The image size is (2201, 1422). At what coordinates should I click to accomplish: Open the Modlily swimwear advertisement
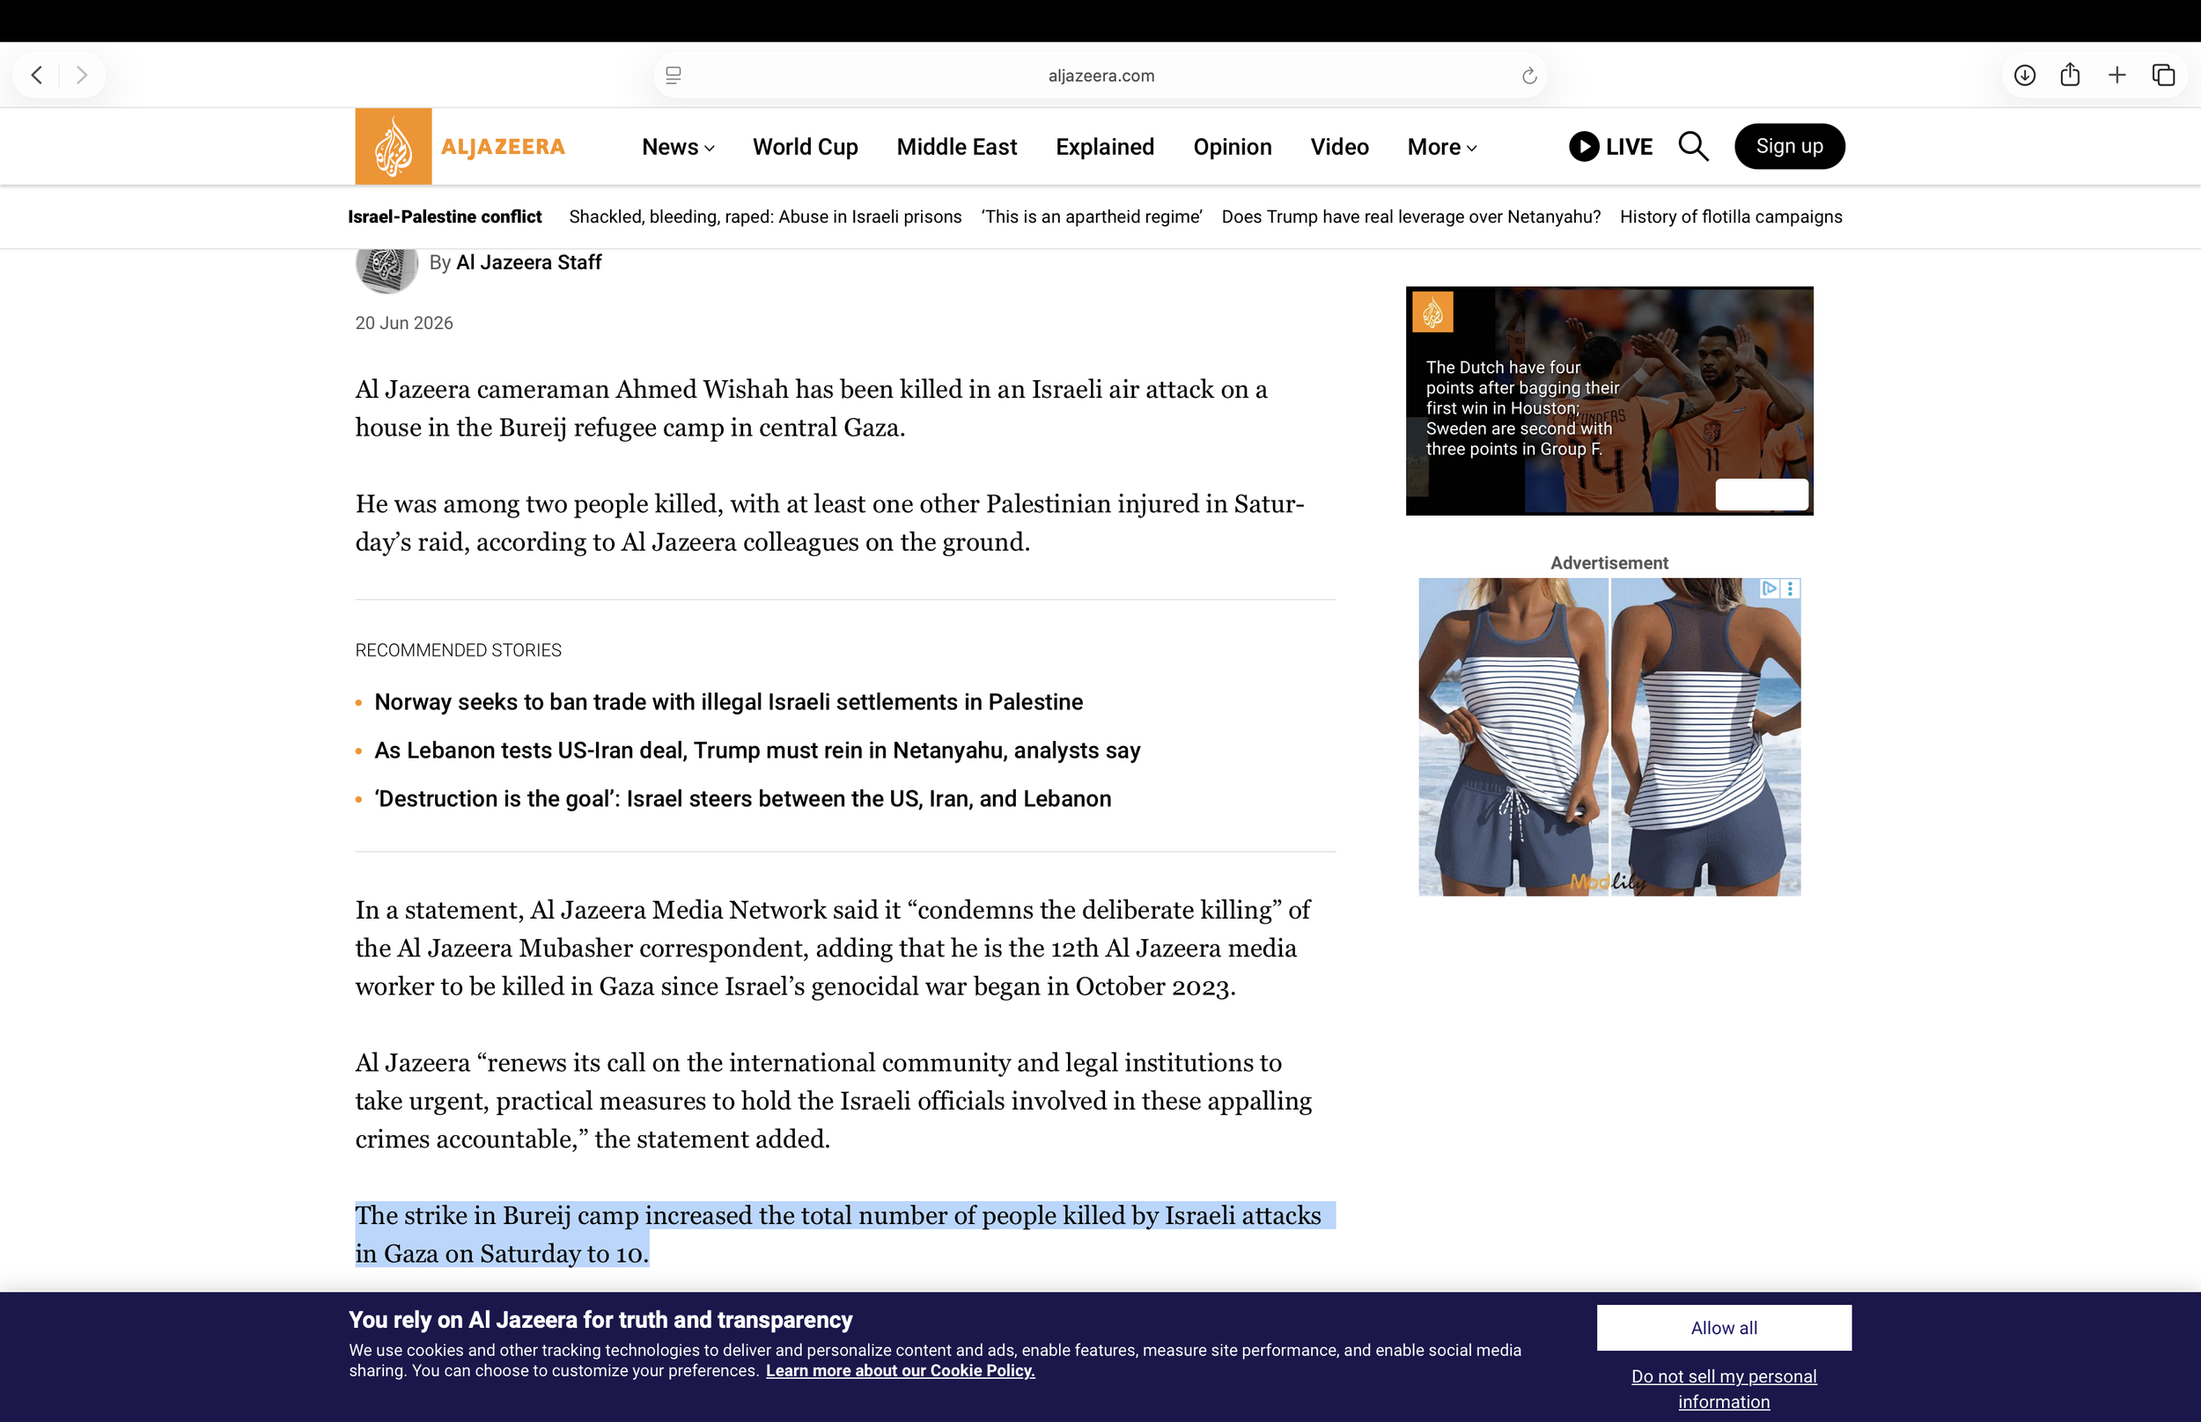click(x=1609, y=737)
